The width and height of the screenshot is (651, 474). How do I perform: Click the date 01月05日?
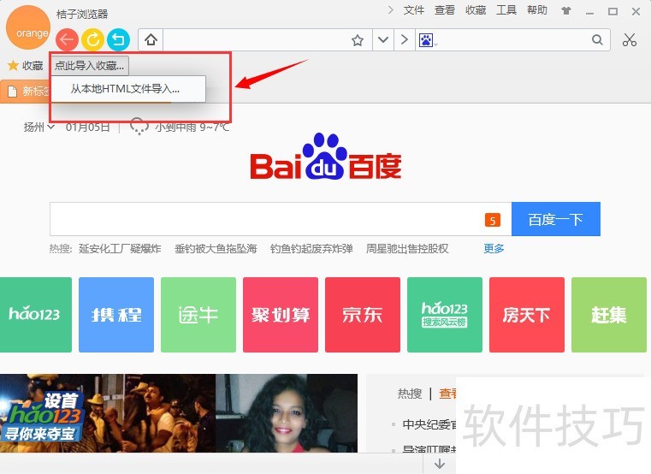click(x=87, y=127)
